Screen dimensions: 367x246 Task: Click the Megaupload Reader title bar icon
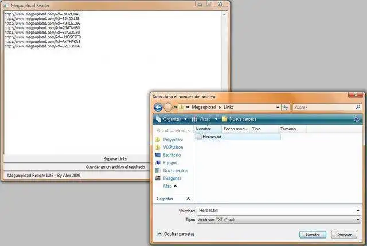(6, 5)
